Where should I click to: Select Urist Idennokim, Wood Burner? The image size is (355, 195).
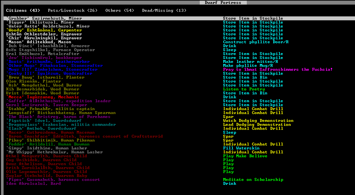[42, 93]
